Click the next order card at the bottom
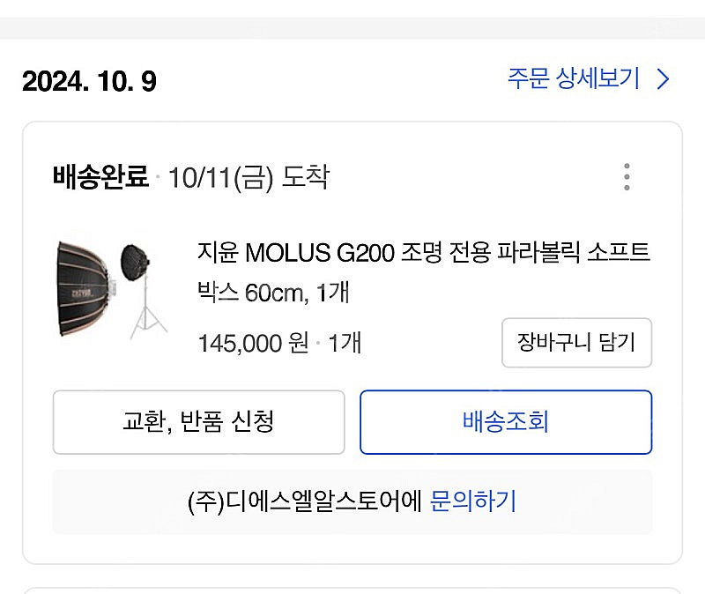Viewport: 705px width, 594px height. [x=352, y=590]
